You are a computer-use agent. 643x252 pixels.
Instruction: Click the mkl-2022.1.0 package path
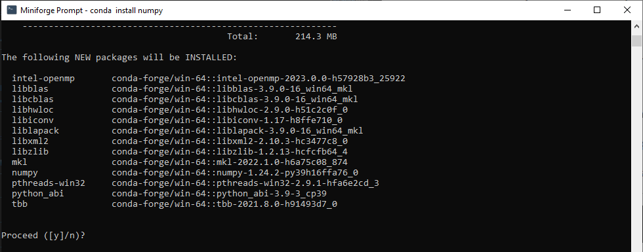(230, 162)
